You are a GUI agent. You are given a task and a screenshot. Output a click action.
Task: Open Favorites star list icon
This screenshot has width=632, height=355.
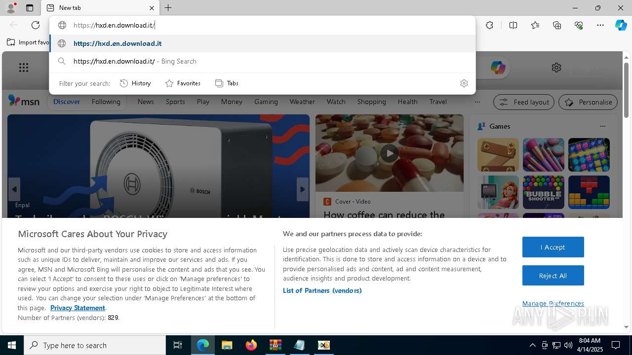pos(535,25)
